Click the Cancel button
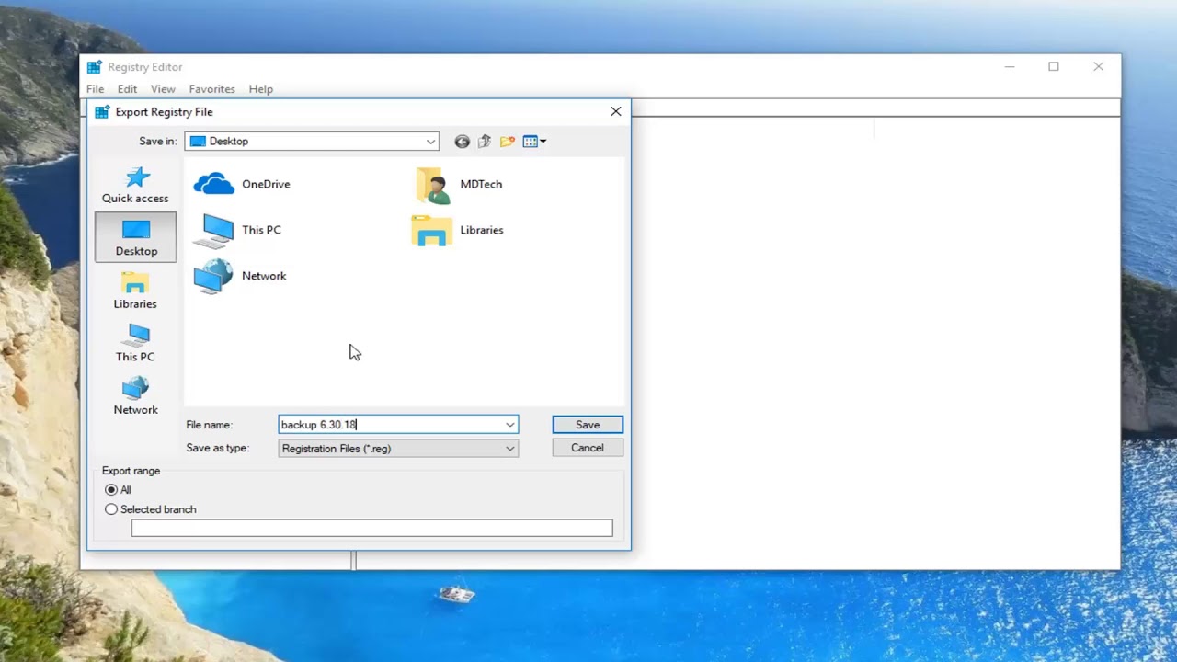Image resolution: width=1177 pixels, height=662 pixels. (587, 447)
